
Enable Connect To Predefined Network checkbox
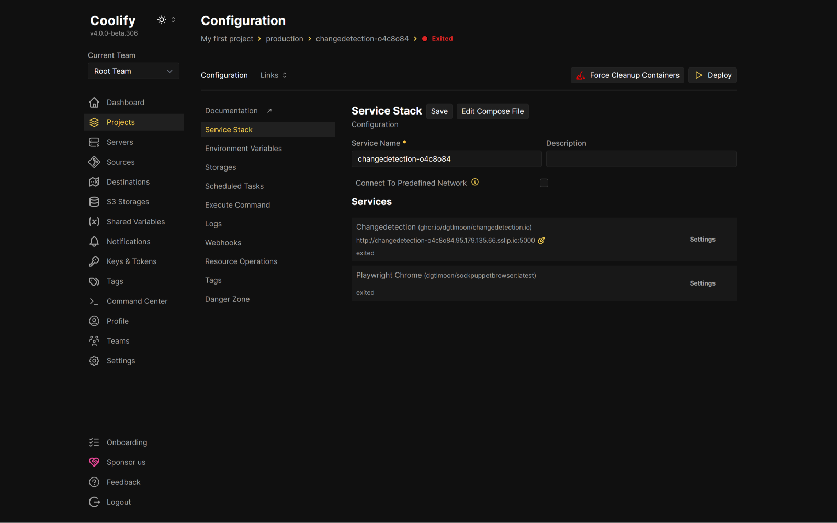coord(544,183)
